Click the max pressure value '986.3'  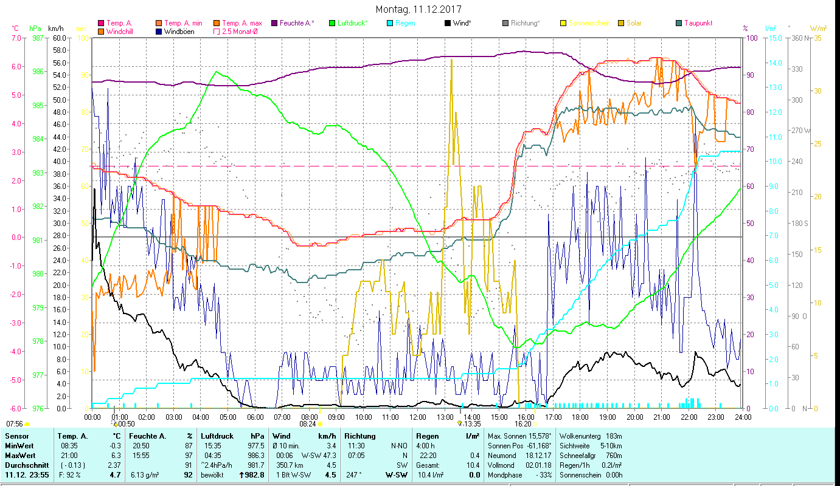point(256,456)
